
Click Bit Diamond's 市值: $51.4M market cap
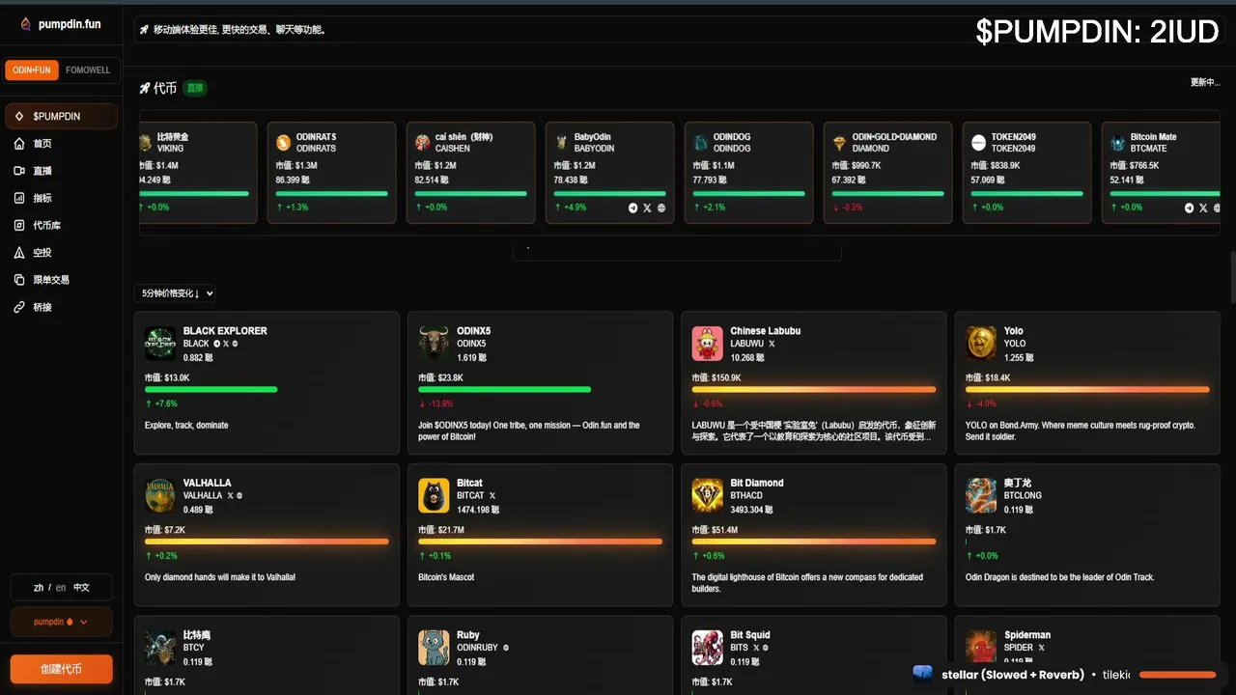coord(715,530)
